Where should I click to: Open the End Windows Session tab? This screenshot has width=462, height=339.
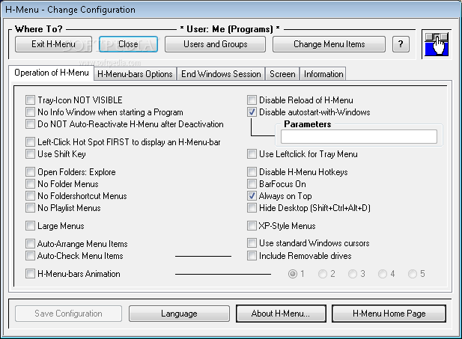click(x=221, y=74)
